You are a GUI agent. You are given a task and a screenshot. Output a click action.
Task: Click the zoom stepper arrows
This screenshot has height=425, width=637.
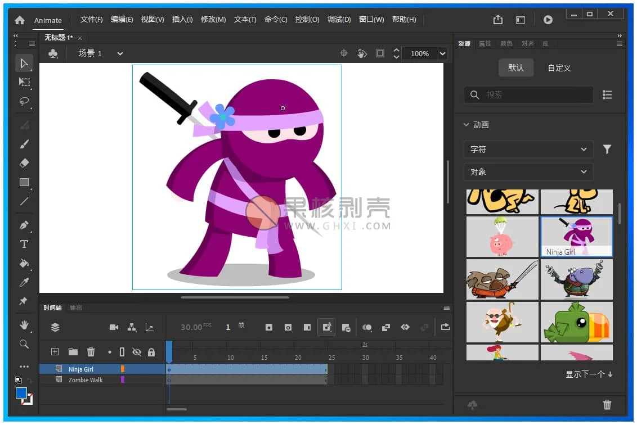(x=396, y=53)
